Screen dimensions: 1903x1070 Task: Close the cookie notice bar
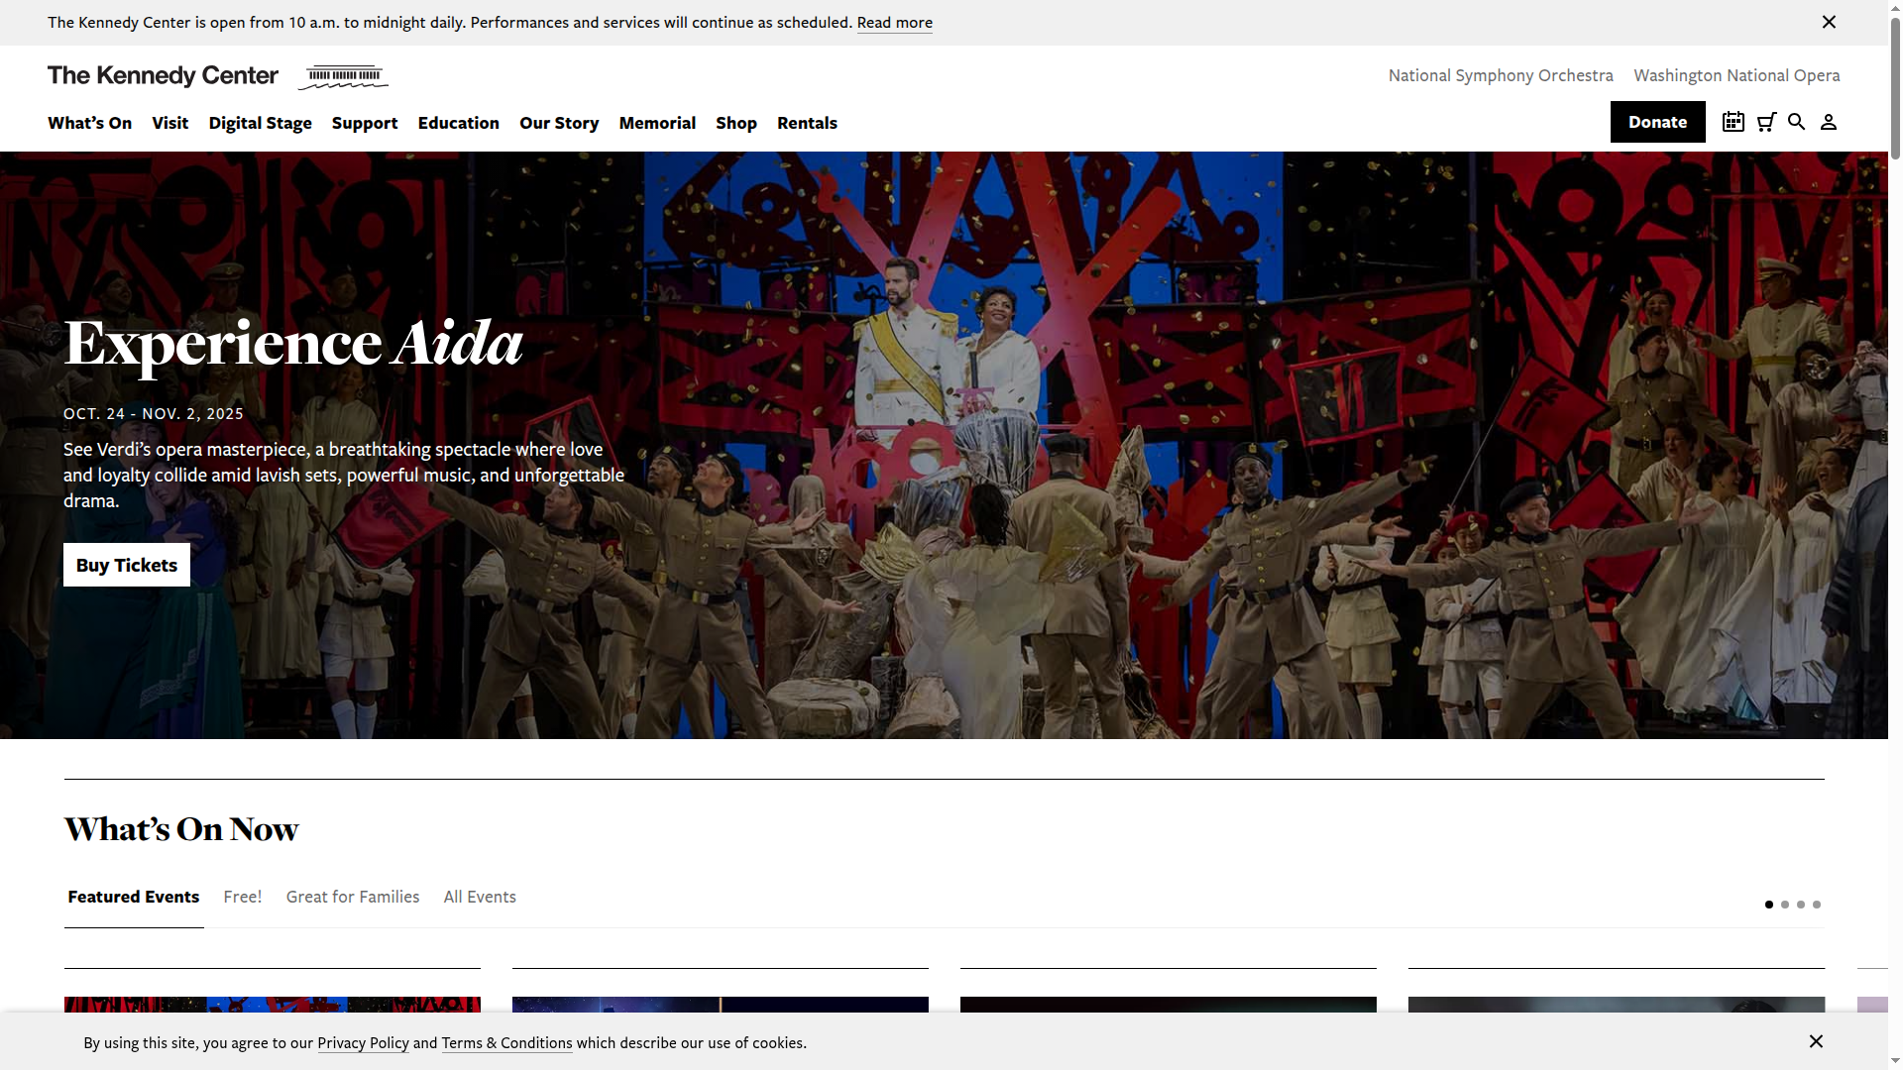1816,1041
